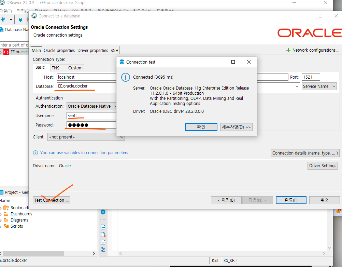Select the Bookmarks folder icon
342x267 pixels.
click(x=6, y=208)
